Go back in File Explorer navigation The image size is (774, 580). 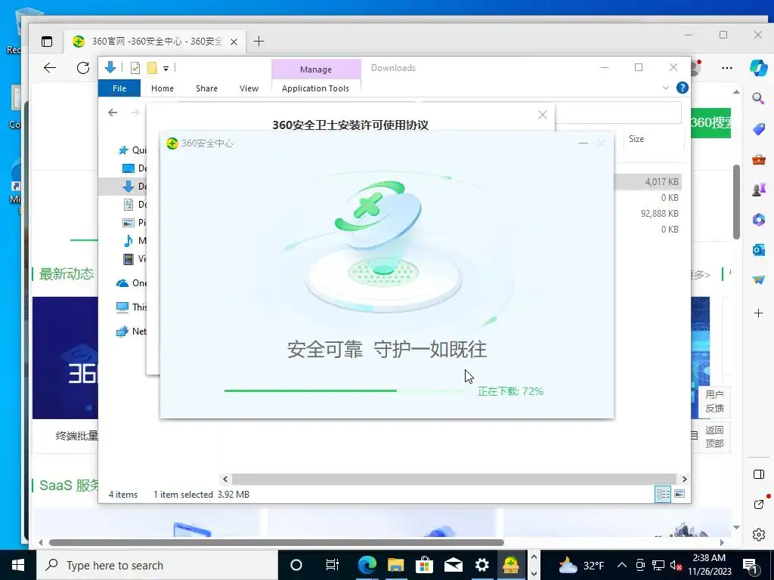[x=113, y=113]
